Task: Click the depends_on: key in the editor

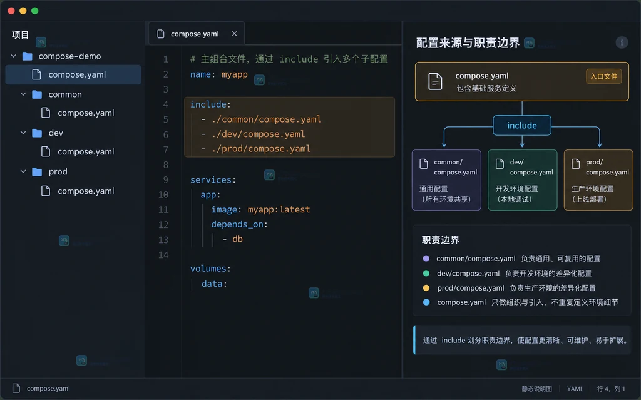Action: pos(239,224)
